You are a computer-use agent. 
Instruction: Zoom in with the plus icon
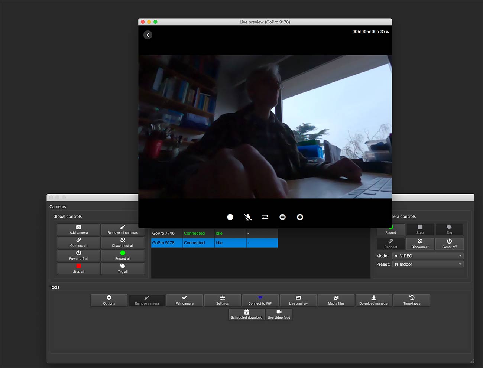coord(300,217)
